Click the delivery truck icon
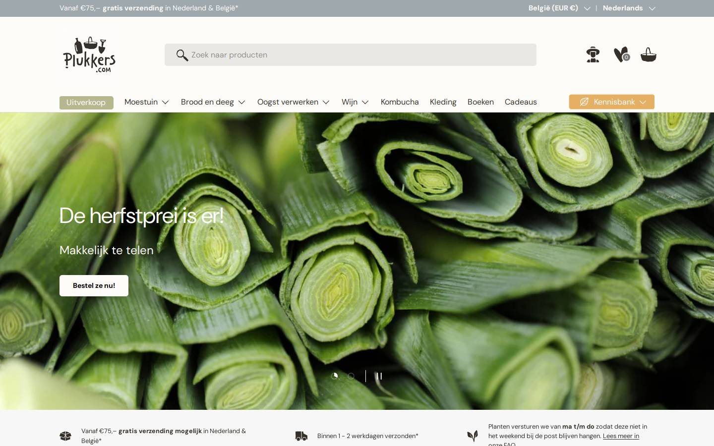 coord(301,436)
